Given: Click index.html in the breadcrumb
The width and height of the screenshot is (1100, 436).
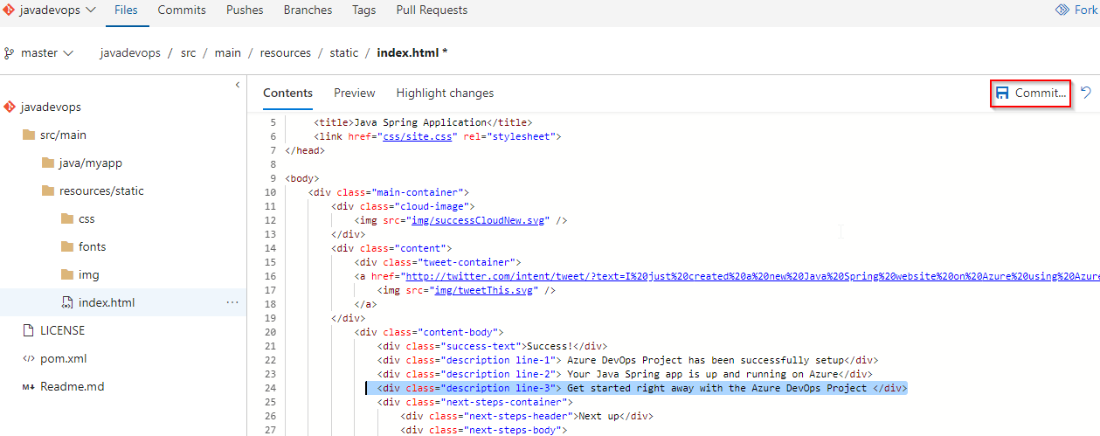Looking at the screenshot, I should 412,52.
